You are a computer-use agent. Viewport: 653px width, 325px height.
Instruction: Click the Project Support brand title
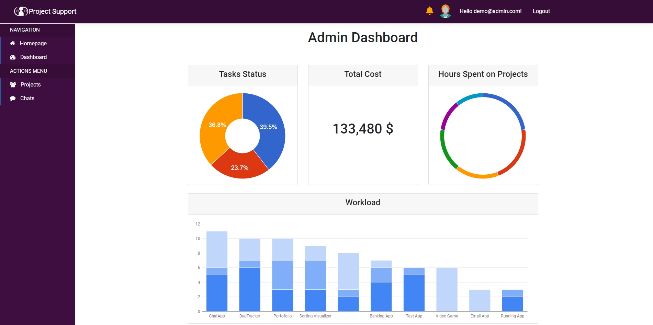tap(53, 11)
